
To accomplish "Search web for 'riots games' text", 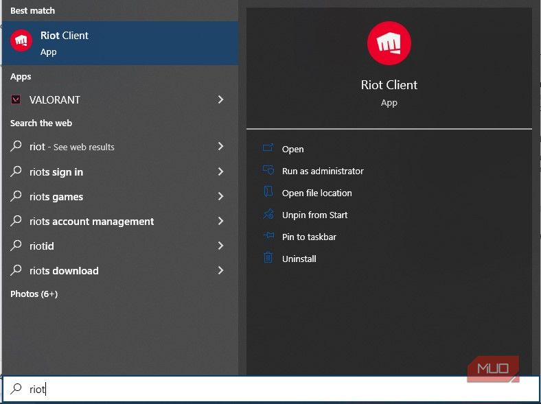I will pyautogui.click(x=56, y=197).
